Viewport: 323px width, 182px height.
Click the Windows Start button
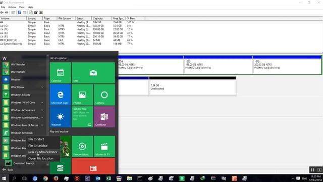(4, 178)
